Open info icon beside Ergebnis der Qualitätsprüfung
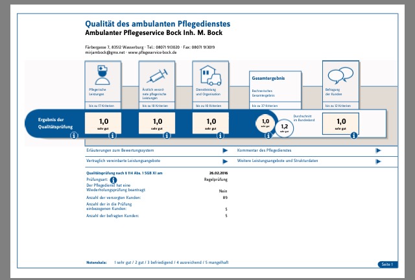Image resolution: width=415 pixels, height=280 pixels. (74, 135)
